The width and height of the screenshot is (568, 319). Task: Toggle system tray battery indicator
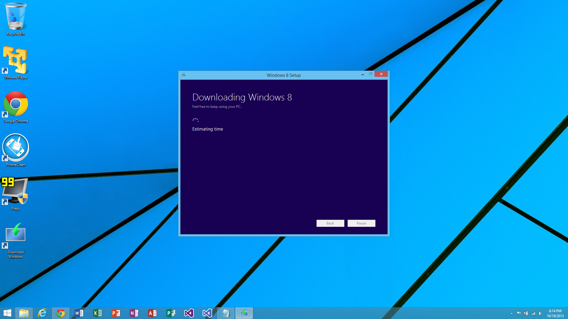[x=525, y=313]
